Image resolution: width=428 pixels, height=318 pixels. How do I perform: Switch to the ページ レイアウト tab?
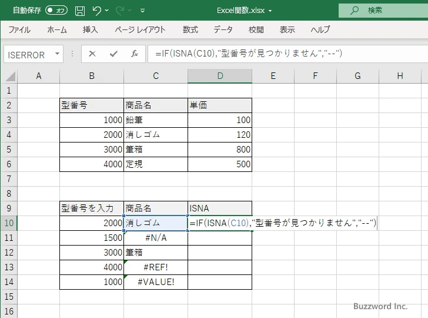tap(140, 29)
